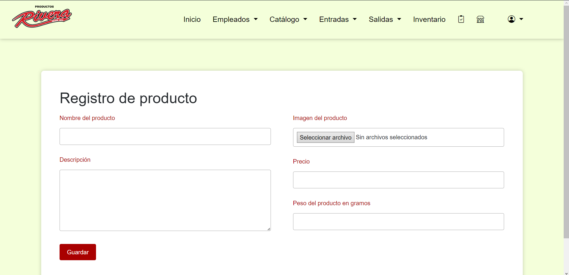Select the Precio input field

pos(398,180)
